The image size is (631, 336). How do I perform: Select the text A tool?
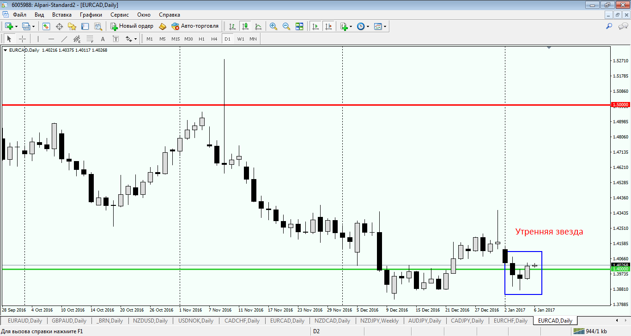click(x=103, y=39)
